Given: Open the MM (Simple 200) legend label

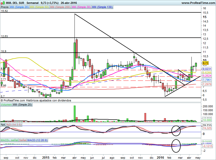Looking at the screenshot, I should point(60,7).
